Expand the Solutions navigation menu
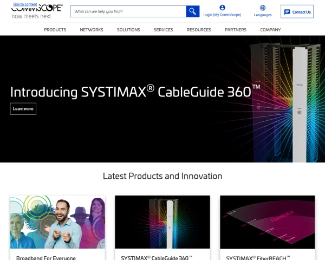The image size is (325, 260). (128, 30)
